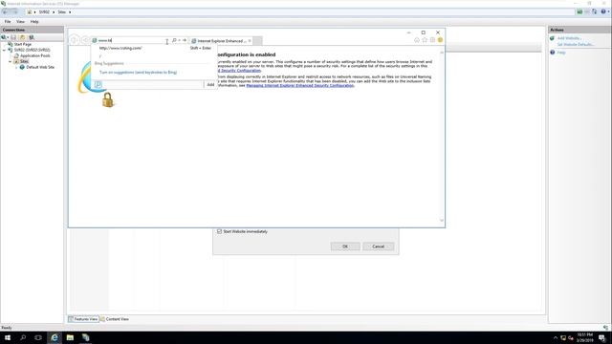Click the Internet Explorer back button

(x=75, y=40)
